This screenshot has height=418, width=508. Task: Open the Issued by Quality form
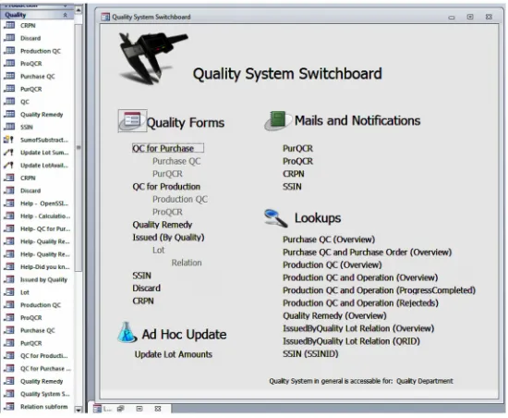(43, 279)
